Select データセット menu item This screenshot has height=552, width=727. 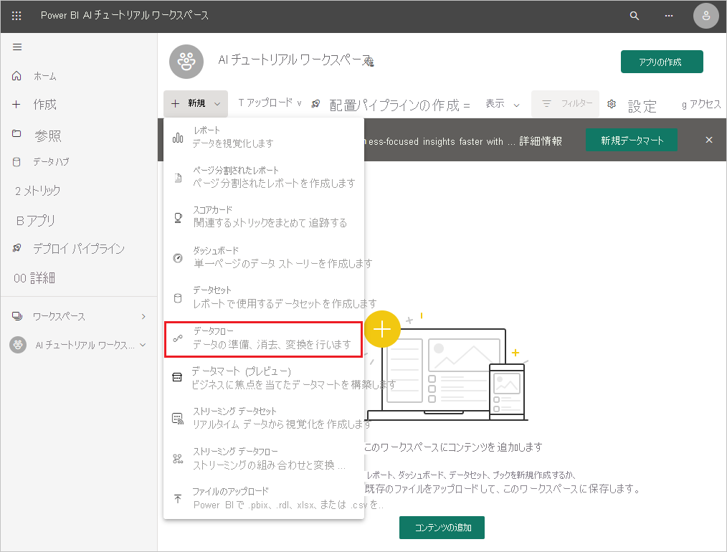[264, 297]
